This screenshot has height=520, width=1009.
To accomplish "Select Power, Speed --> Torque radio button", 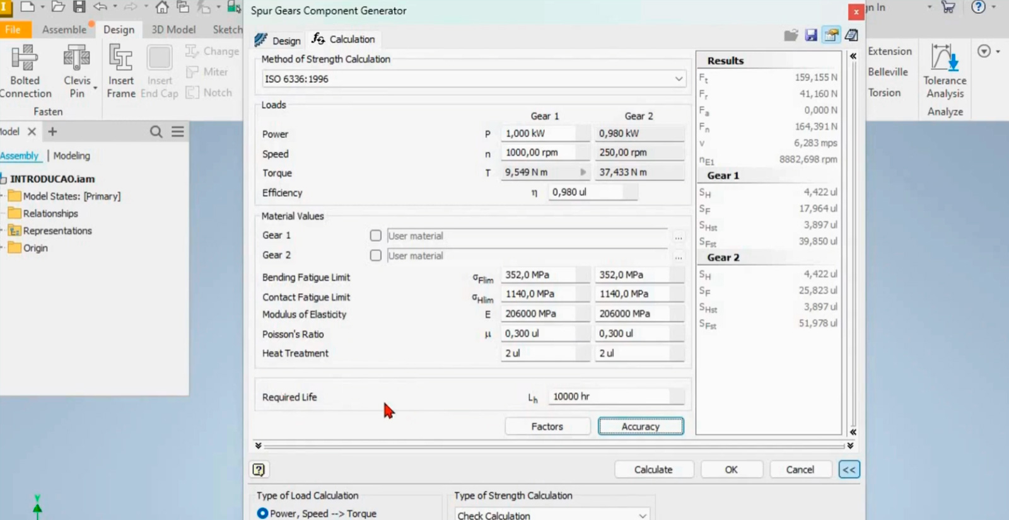I will click(263, 514).
